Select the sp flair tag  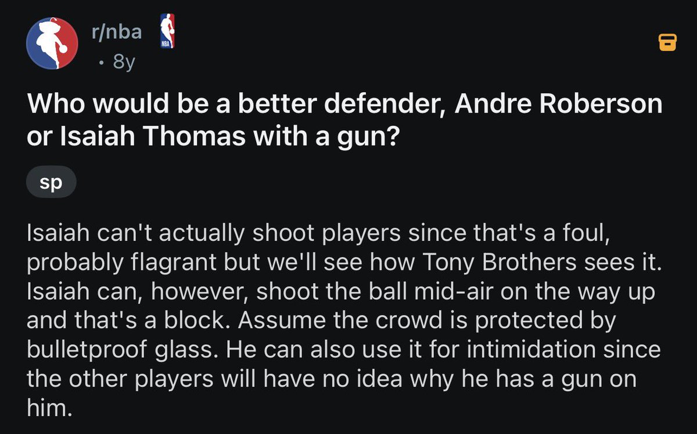tap(51, 183)
